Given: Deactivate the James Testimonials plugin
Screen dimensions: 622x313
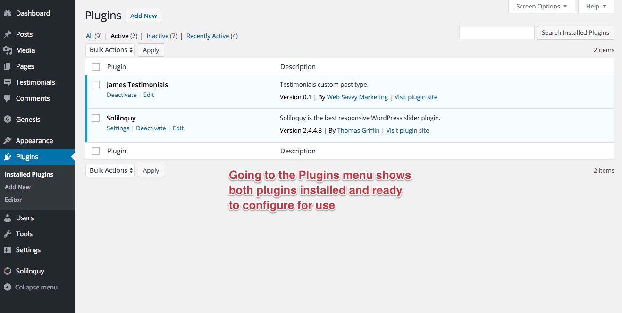Looking at the screenshot, I should tap(122, 95).
